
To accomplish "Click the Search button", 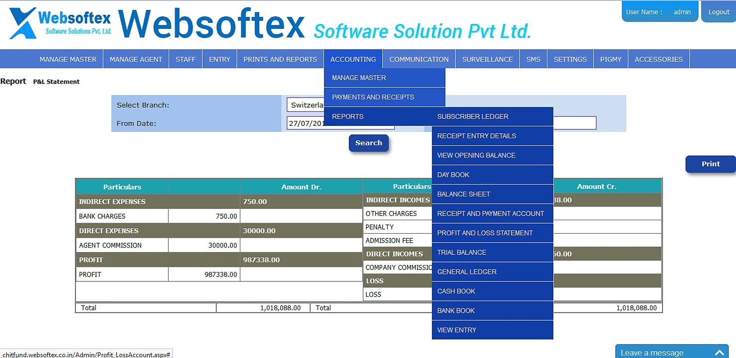I will [x=369, y=143].
